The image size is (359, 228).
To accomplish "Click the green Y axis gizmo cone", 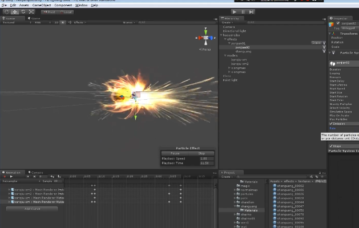I will pyautogui.click(x=205, y=32).
